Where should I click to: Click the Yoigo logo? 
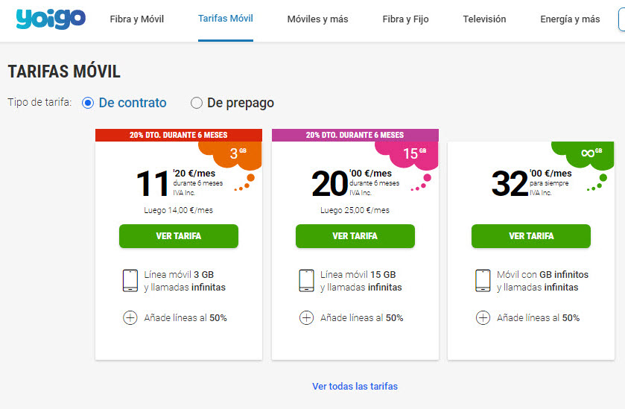pos(51,19)
